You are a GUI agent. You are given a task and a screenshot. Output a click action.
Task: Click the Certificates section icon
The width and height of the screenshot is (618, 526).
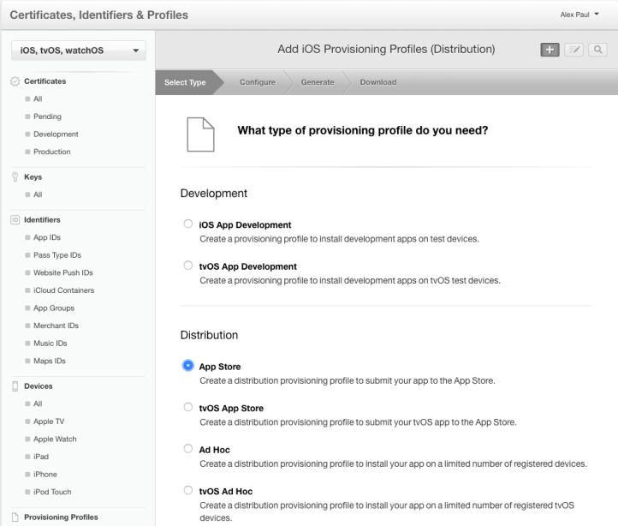click(x=15, y=81)
